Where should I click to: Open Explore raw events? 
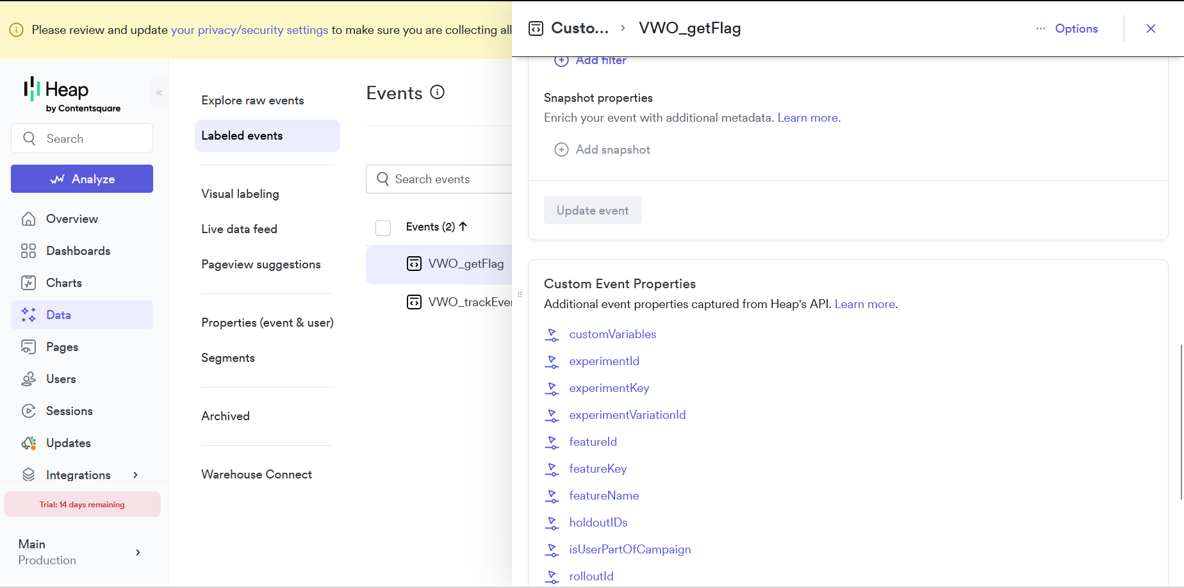[252, 101]
